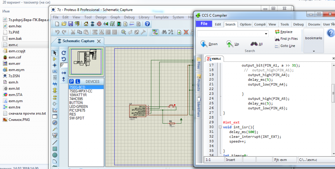Open the Debug menu in Proteus
Viewport: 335px width, 169px height.
[129, 17]
